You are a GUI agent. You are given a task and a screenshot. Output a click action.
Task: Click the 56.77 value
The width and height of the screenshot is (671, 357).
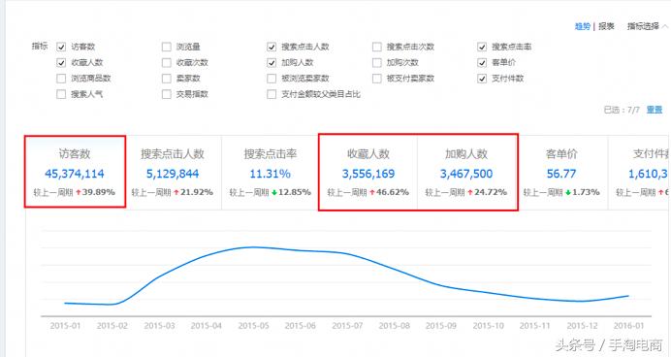click(x=561, y=174)
